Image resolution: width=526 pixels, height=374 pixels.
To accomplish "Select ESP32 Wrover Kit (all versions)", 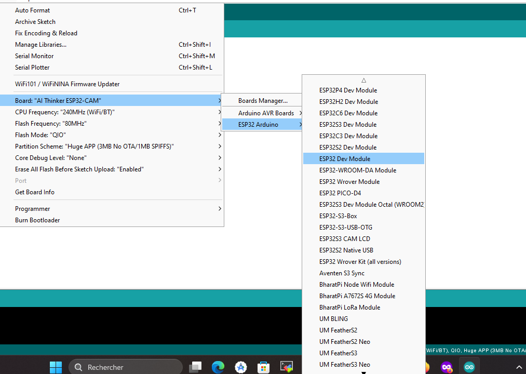I will tap(363, 261).
